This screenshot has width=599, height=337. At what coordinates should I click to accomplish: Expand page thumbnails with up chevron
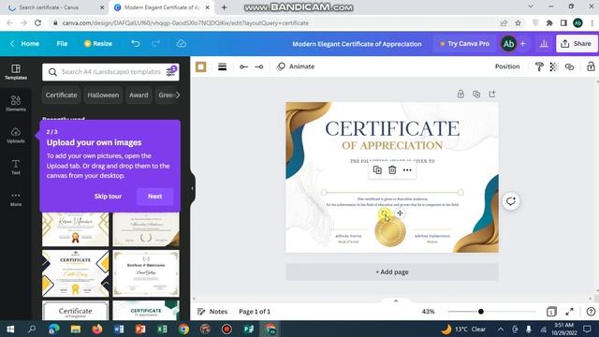pyautogui.click(x=396, y=301)
